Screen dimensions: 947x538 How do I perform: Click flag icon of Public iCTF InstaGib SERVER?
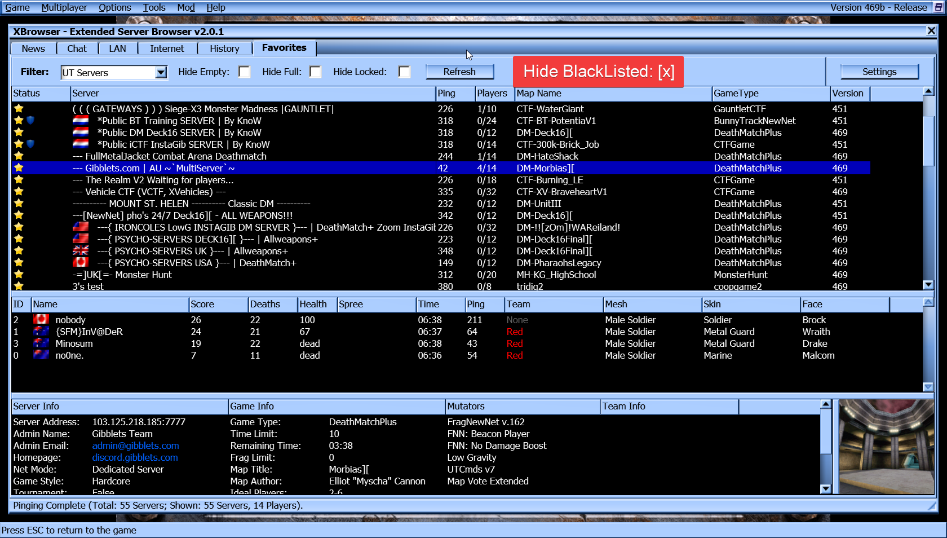pos(81,144)
